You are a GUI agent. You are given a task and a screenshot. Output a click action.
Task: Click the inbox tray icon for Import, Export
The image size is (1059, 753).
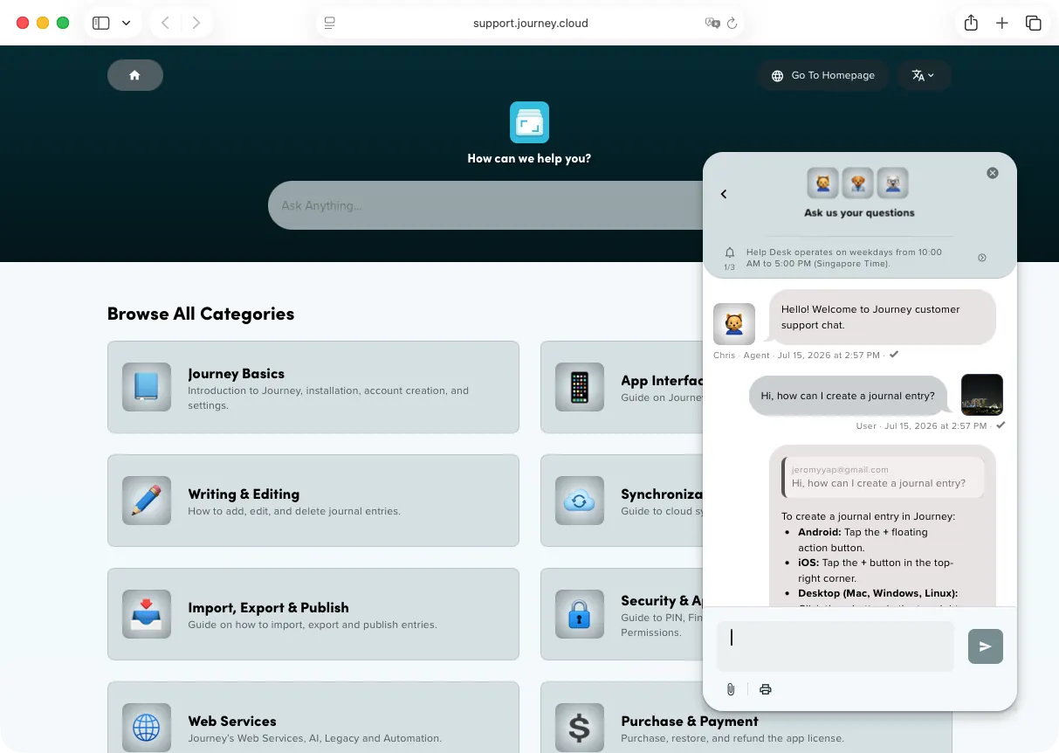pyautogui.click(x=147, y=614)
